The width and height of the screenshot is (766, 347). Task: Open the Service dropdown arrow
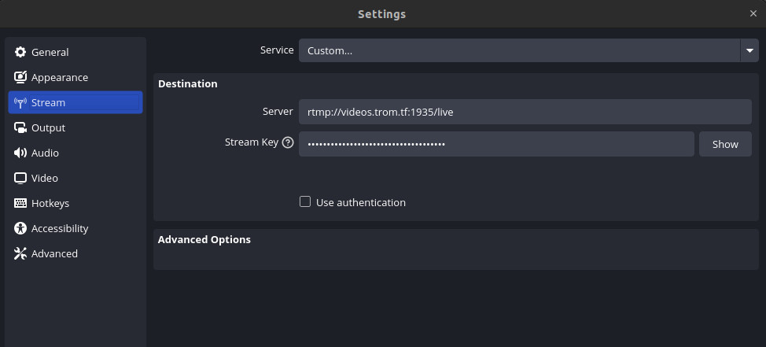749,50
